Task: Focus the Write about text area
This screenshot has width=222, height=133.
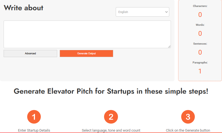Action: [x=87, y=34]
